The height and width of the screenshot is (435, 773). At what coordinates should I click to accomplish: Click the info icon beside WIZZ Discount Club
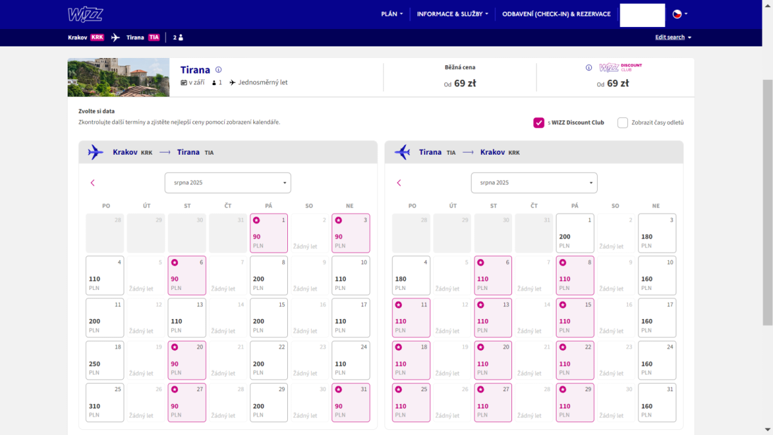pos(588,68)
